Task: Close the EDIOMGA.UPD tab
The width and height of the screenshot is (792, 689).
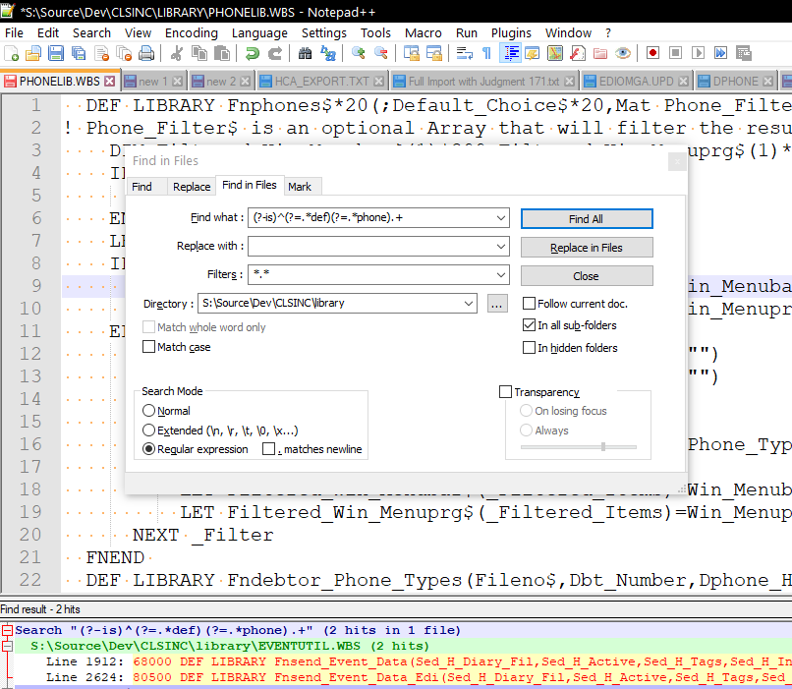Action: tap(684, 81)
